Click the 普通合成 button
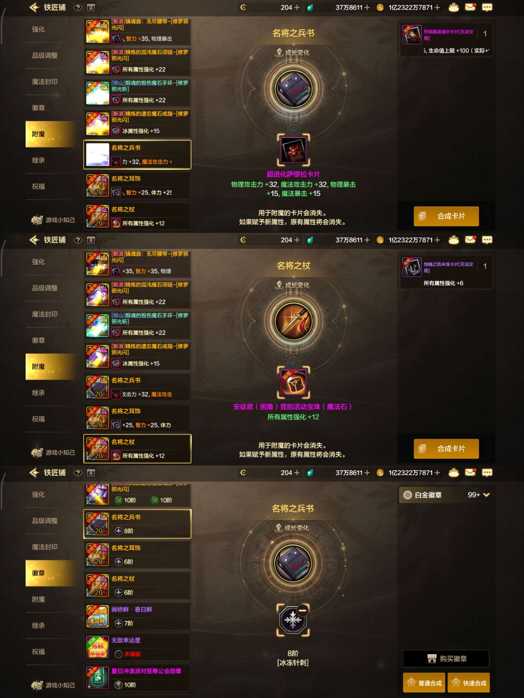The width and height of the screenshot is (524, 698). (424, 683)
